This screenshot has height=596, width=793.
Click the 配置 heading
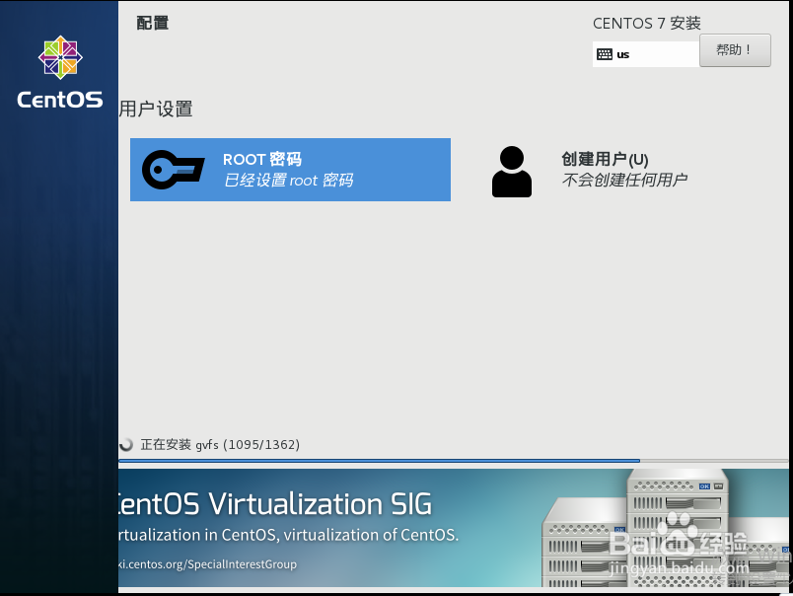coord(152,22)
